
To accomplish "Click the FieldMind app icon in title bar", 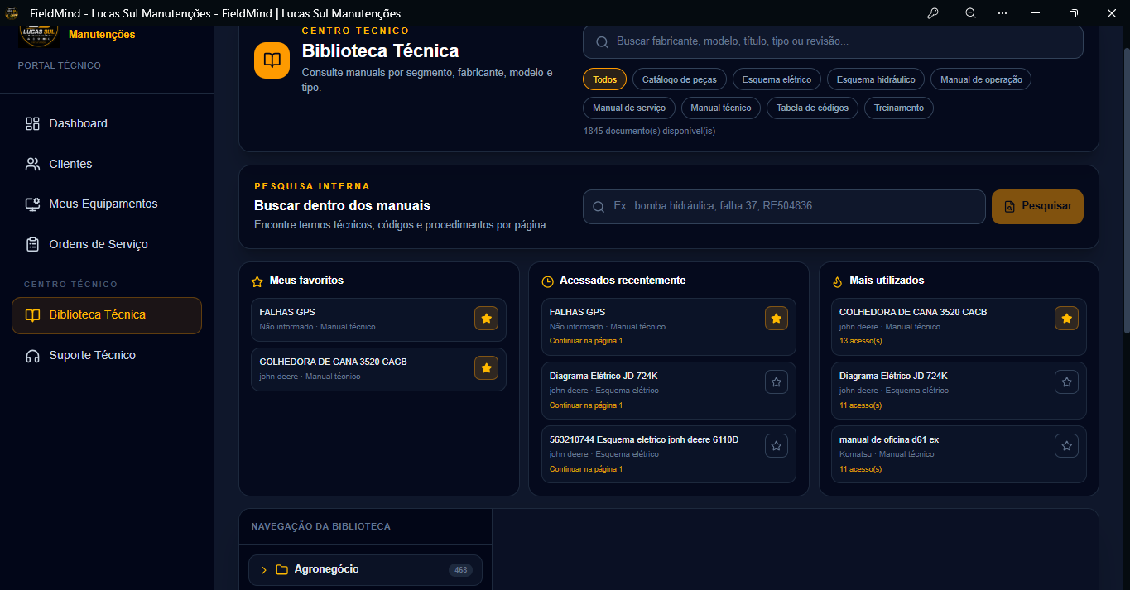I will (x=12, y=13).
